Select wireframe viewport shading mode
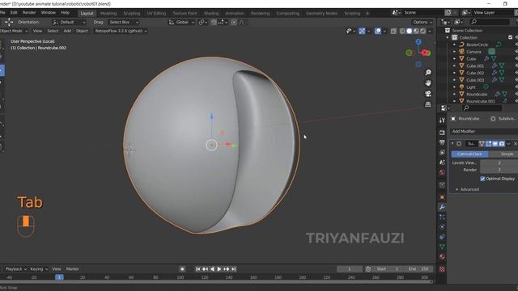 (402, 31)
